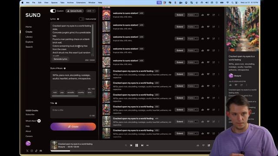Open the Spaces menu
The image size is (278, 156).
54,3
